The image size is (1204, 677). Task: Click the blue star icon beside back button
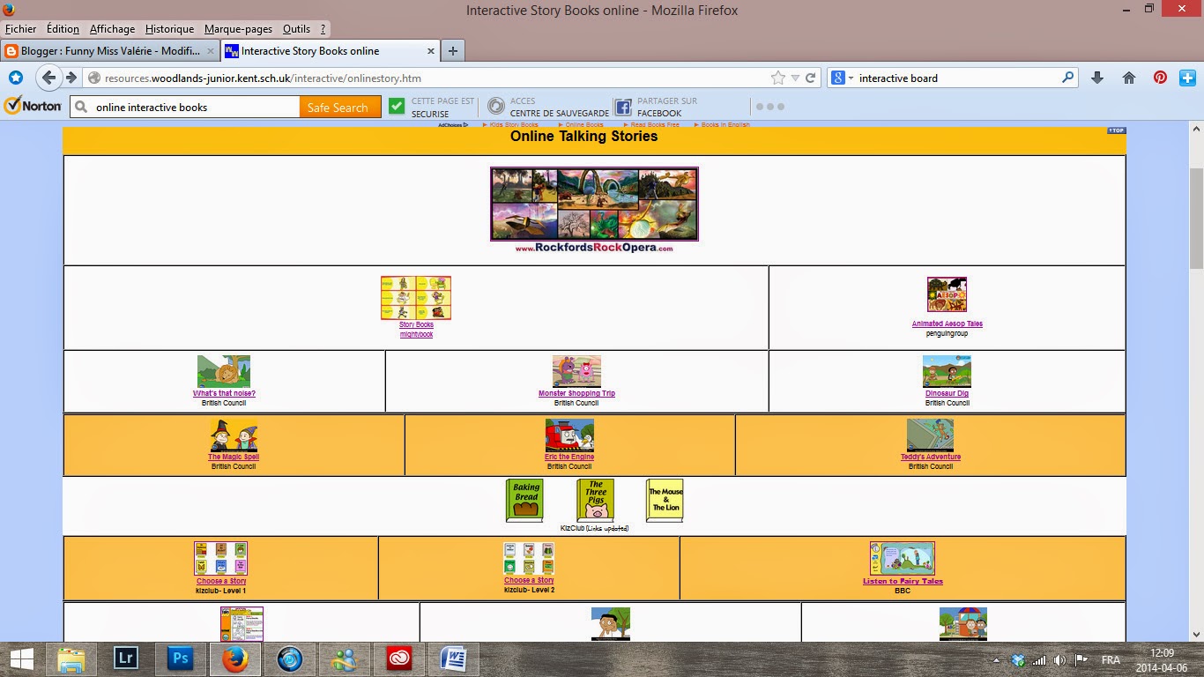[x=15, y=78]
